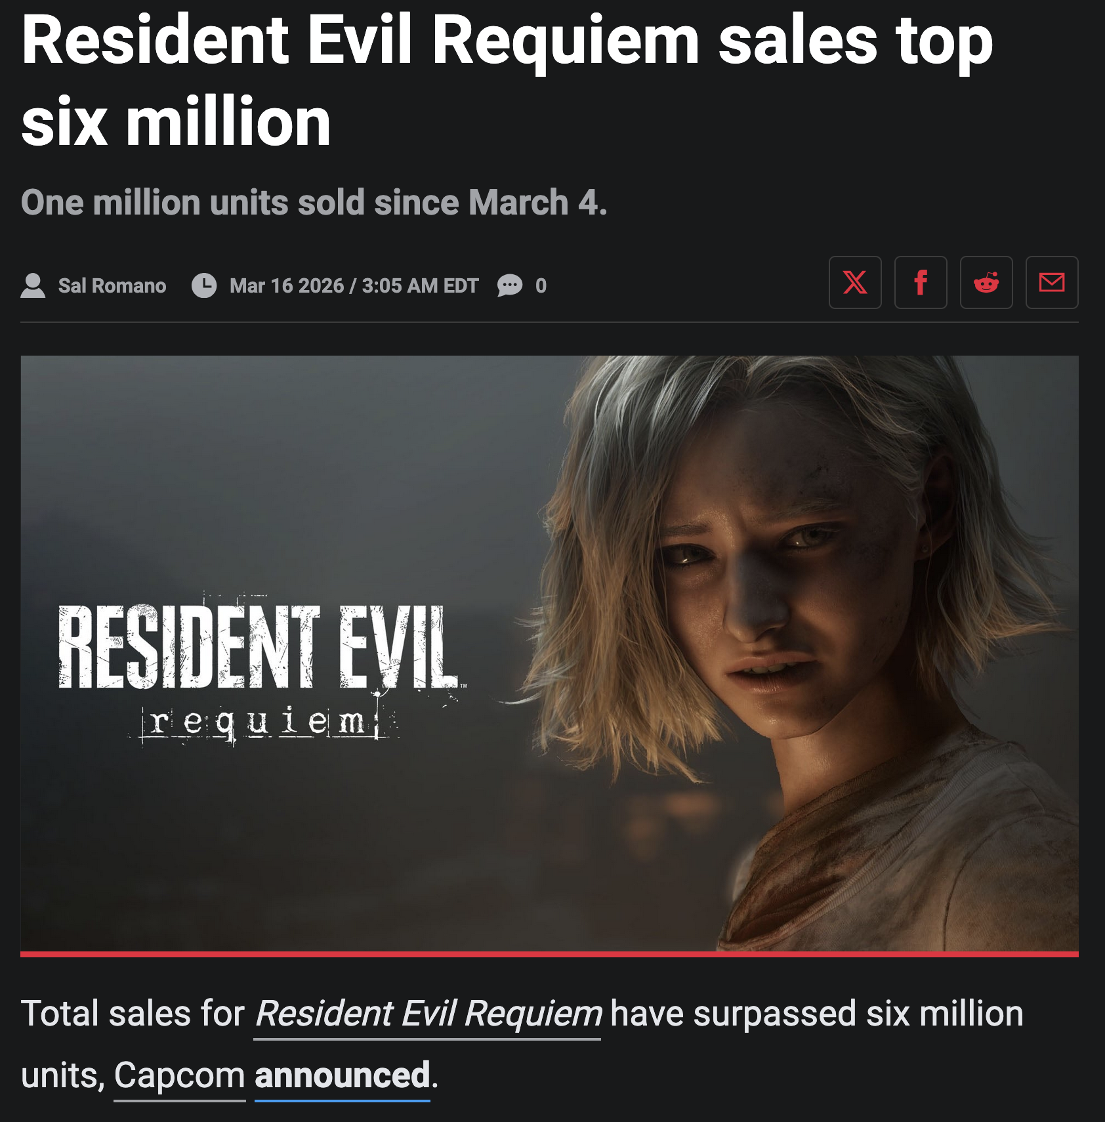The width and height of the screenshot is (1105, 1122).
Task: Open comments via the speech bubble icon
Action: tap(510, 285)
